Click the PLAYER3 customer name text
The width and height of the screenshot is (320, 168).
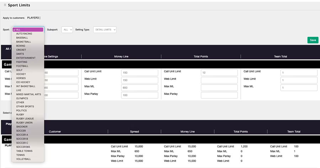pos(33,18)
